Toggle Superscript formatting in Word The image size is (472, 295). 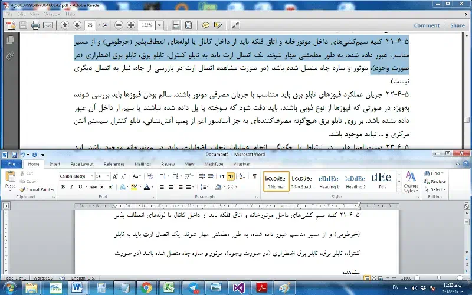(111, 187)
